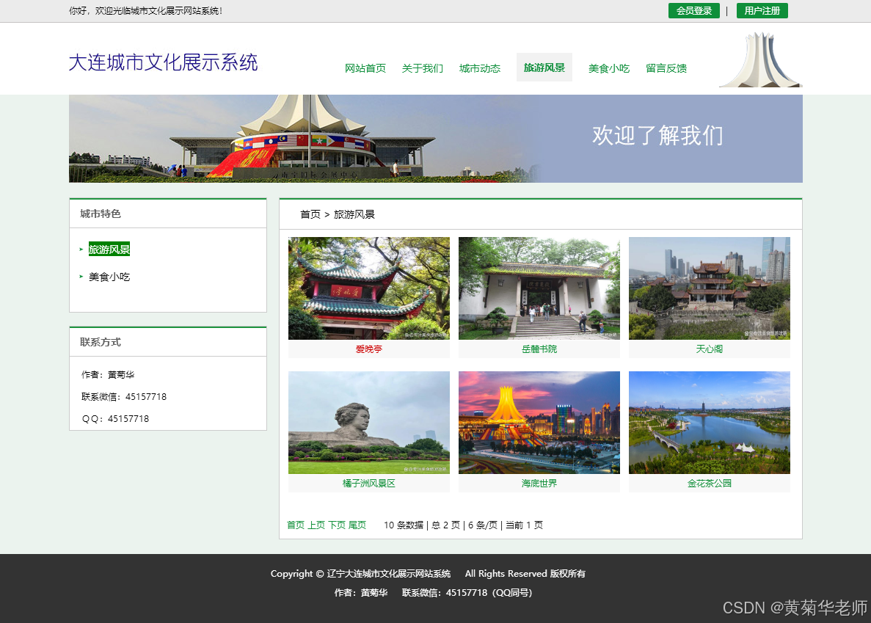871x623 pixels.
Task: Open the 金花茶公园 lake thumbnail
Action: point(710,423)
